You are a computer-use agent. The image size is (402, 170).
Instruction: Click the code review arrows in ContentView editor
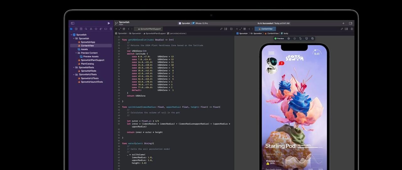coord(342,29)
